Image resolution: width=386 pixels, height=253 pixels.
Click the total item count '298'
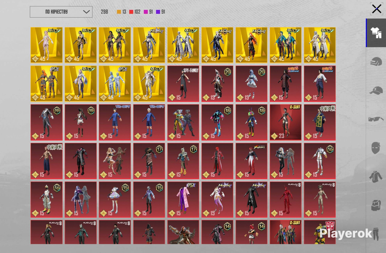pos(104,12)
